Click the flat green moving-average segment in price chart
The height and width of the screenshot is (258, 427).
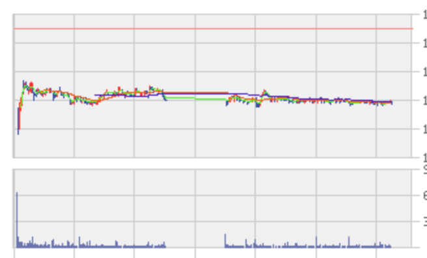click(196, 98)
